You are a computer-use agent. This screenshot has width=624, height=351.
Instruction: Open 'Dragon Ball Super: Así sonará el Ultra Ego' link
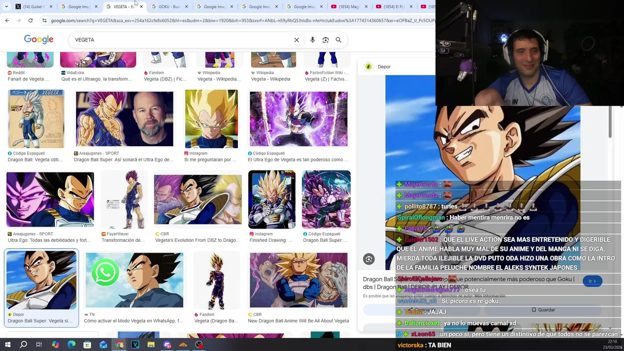[x=124, y=160]
